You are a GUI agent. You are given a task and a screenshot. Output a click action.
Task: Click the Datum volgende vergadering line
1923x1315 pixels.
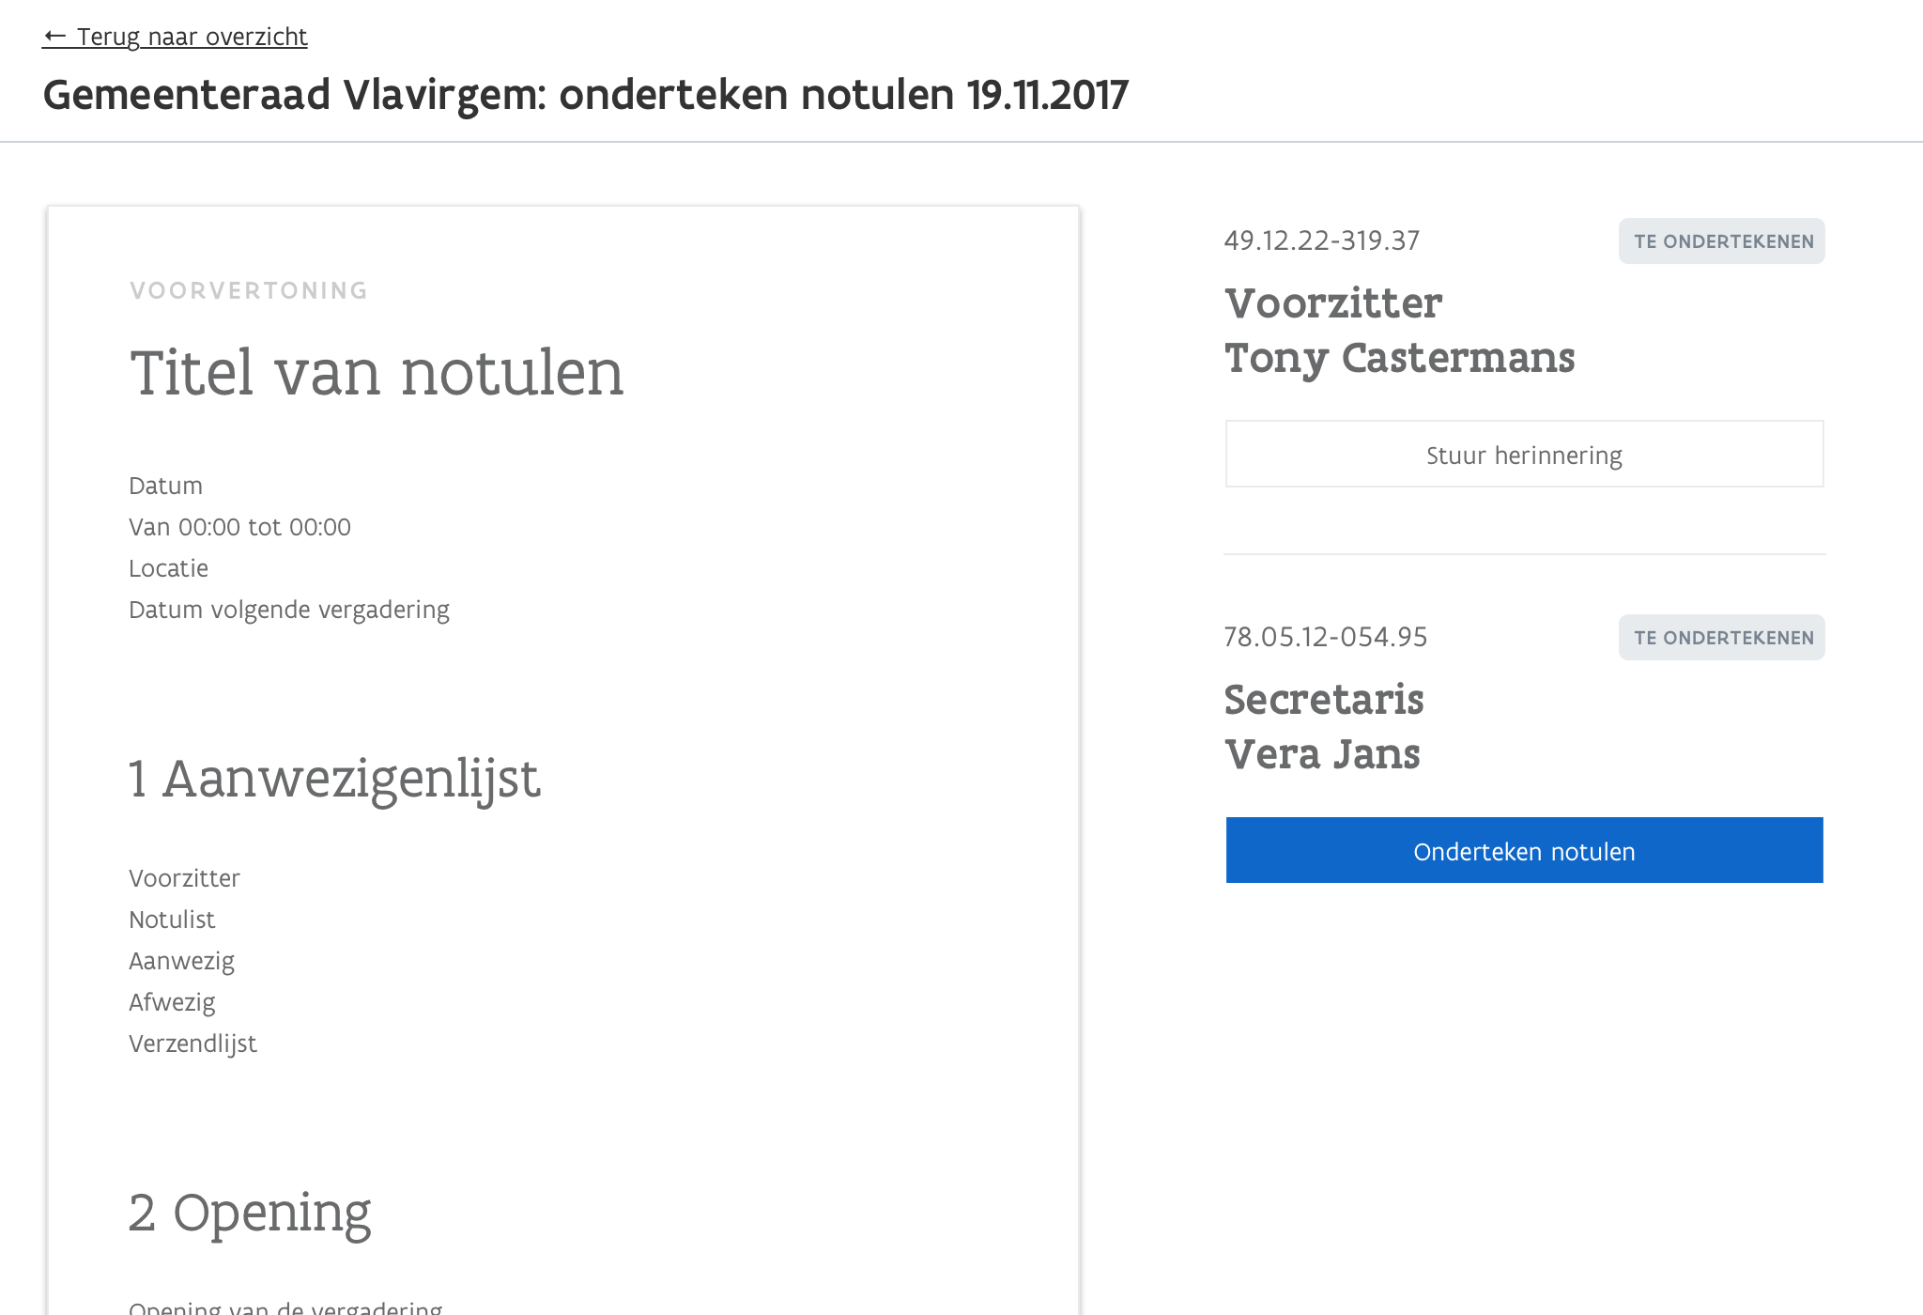click(x=289, y=610)
